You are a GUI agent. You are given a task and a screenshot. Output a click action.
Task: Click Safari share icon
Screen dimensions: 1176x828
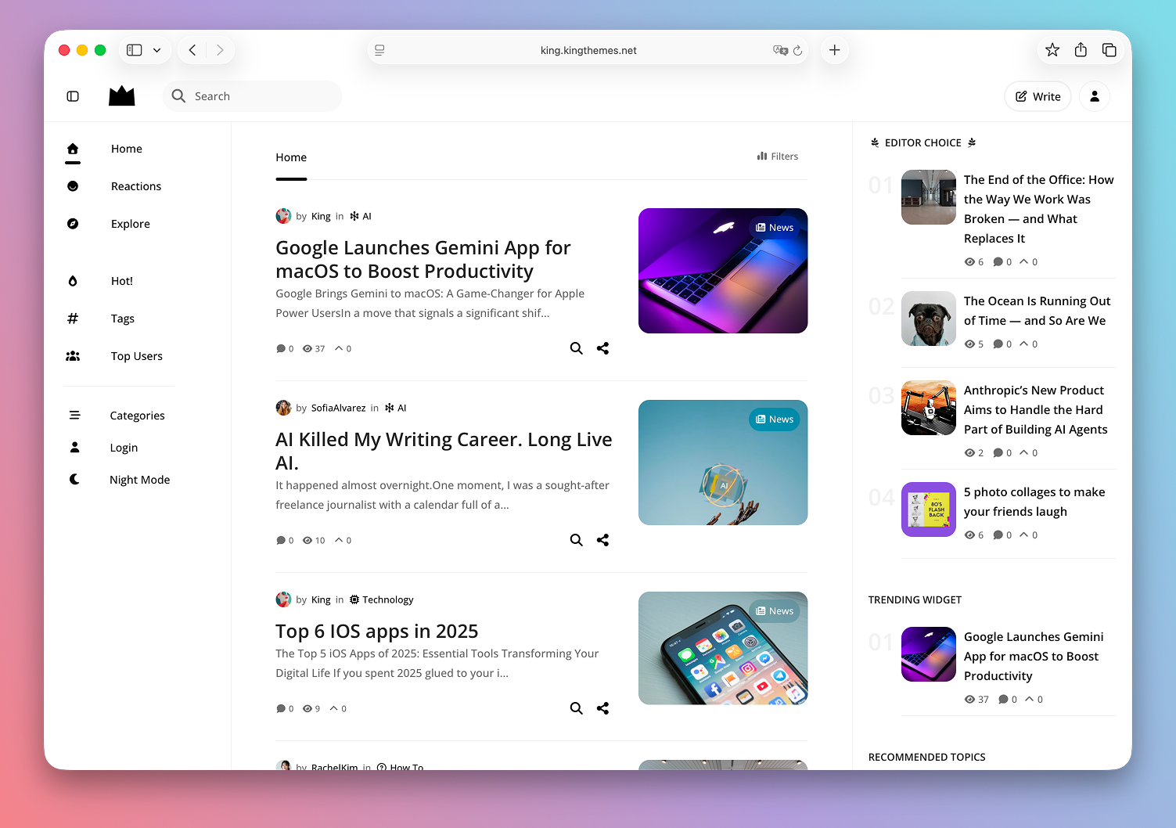tap(1081, 50)
